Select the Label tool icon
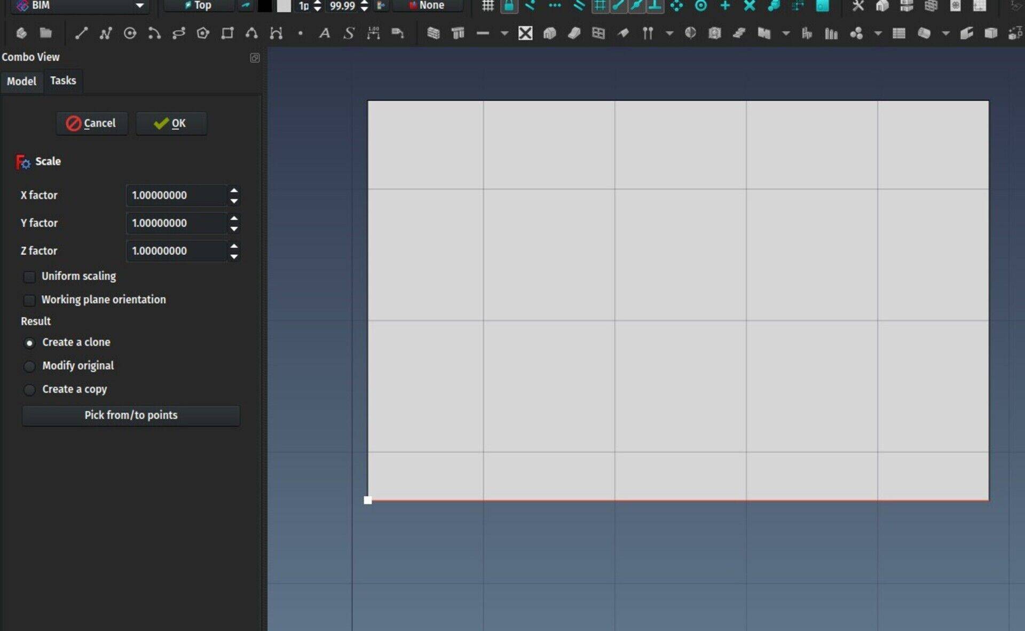 [397, 33]
